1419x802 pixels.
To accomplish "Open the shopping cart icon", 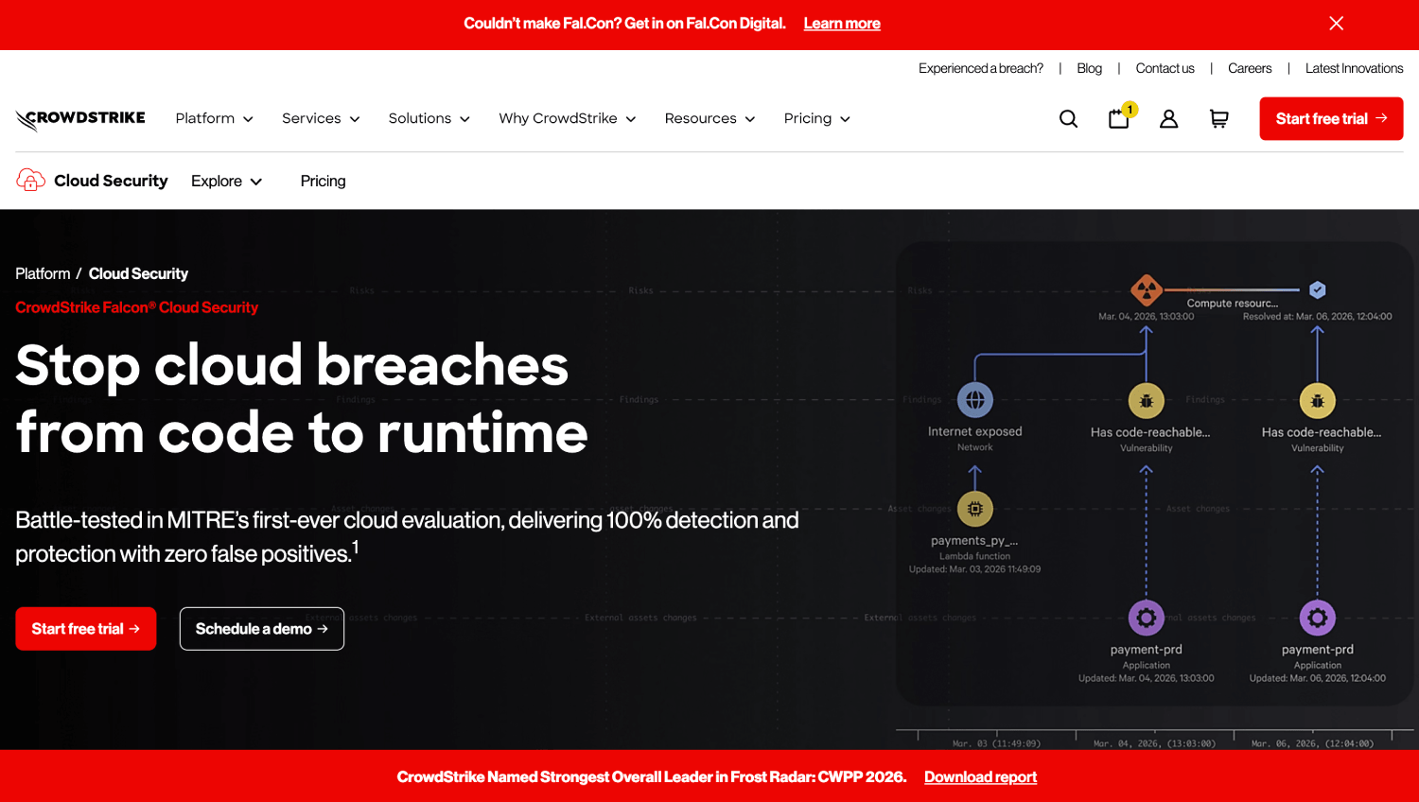I will click(1219, 118).
